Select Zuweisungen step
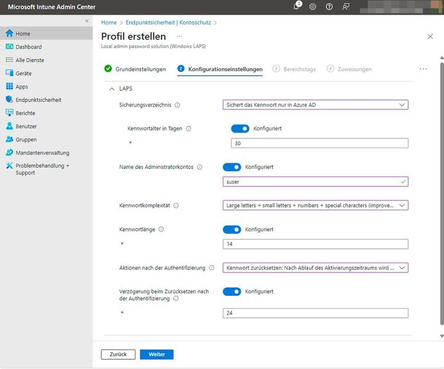Screen dimensions: 444x369 click(349, 69)
